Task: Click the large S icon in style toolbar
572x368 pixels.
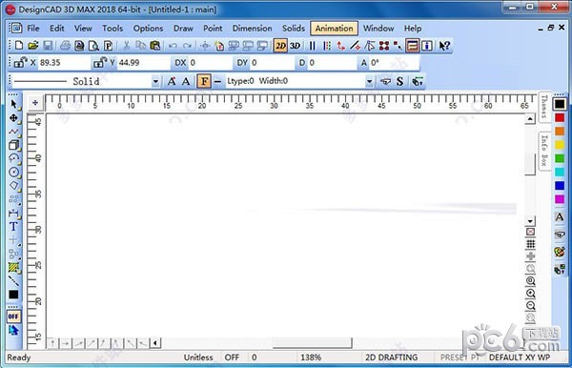Action: coord(399,81)
